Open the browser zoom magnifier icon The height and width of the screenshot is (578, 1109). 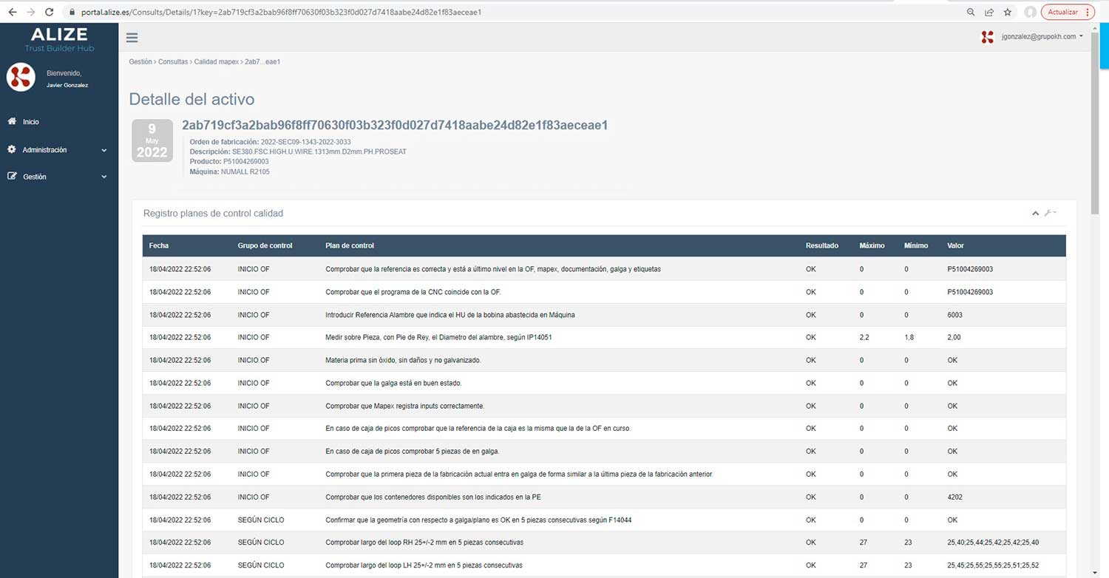[971, 12]
